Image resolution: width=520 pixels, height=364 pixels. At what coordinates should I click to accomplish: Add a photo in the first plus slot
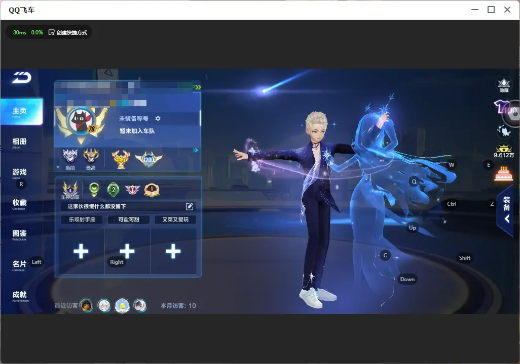81,251
